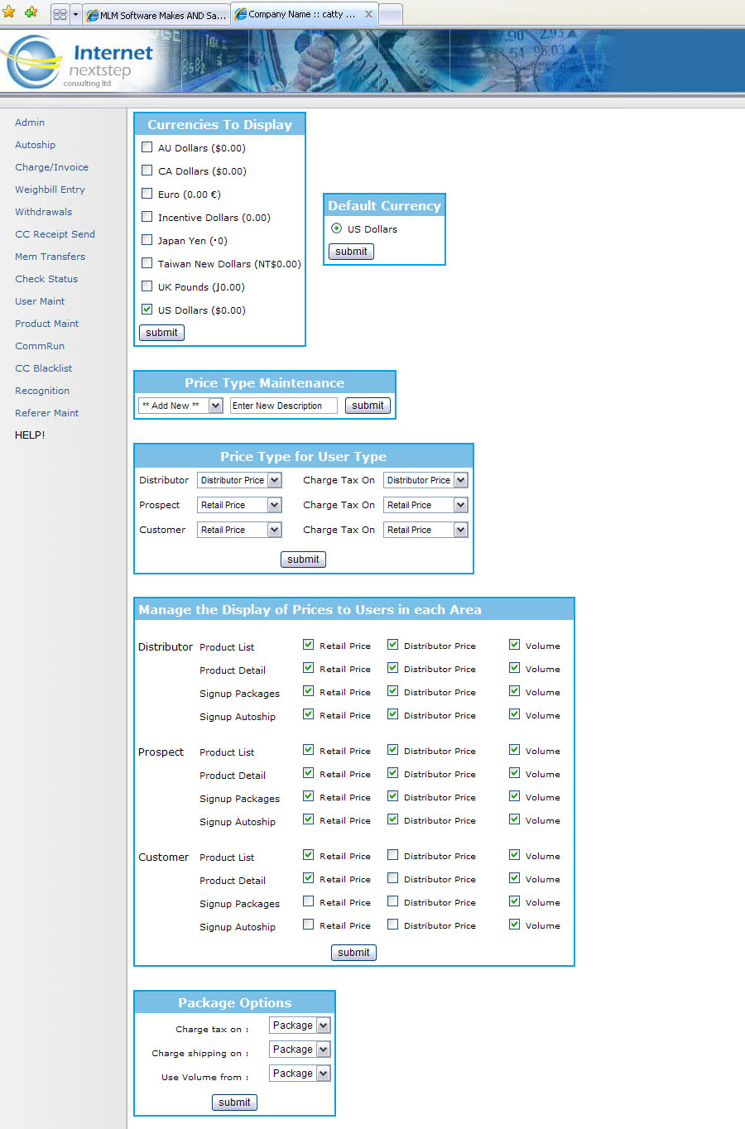The image size is (745, 1129).
Task: Open the Quick Tabs grid icon
Action: (60, 15)
